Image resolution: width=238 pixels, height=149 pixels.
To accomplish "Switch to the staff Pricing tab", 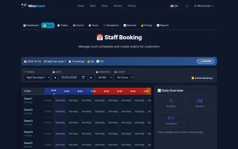I will tap(147, 26).
